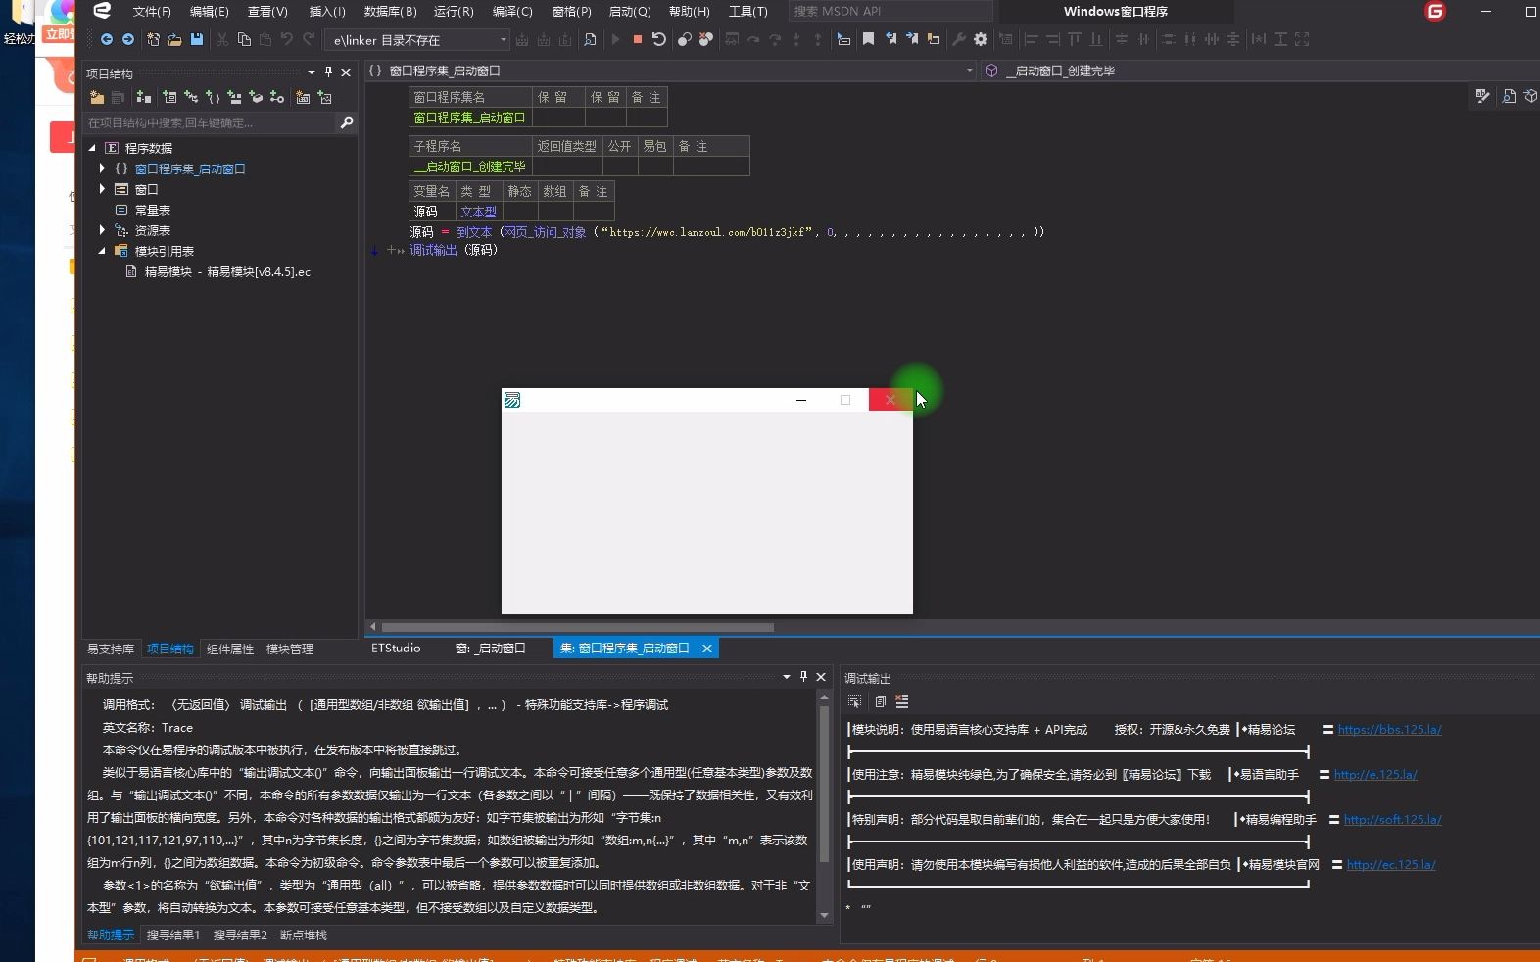Toggle a breakpoint with the grey balls icon
This screenshot has width=1540, height=962.
click(684, 39)
